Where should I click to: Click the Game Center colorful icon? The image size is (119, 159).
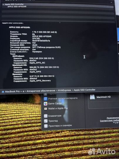tap(46, 104)
